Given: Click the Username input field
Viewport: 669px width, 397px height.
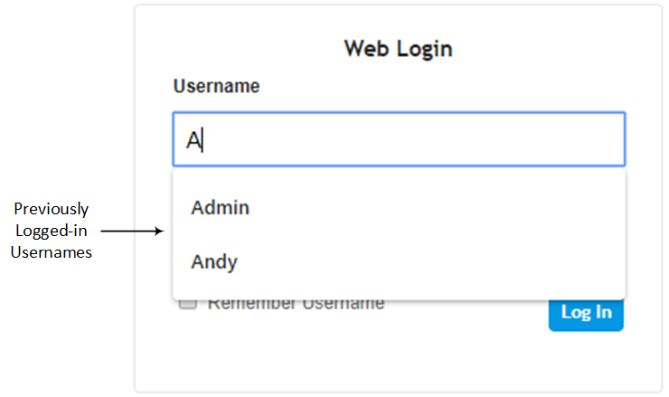Looking at the screenshot, I should point(398,139).
